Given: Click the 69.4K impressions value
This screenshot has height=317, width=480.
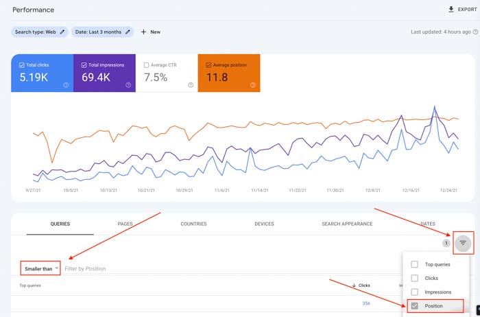Looking at the screenshot, I should [x=96, y=78].
